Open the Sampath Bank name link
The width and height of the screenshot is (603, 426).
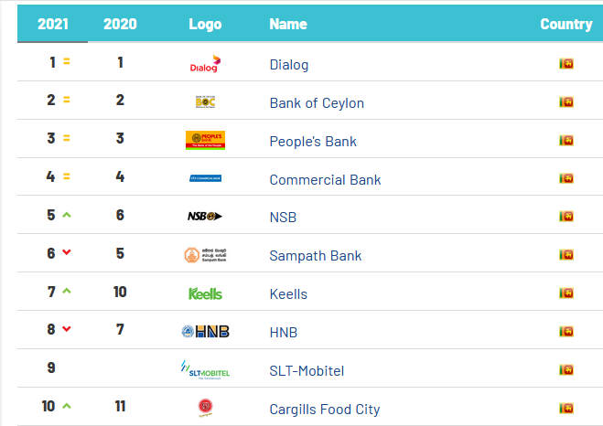tap(316, 256)
